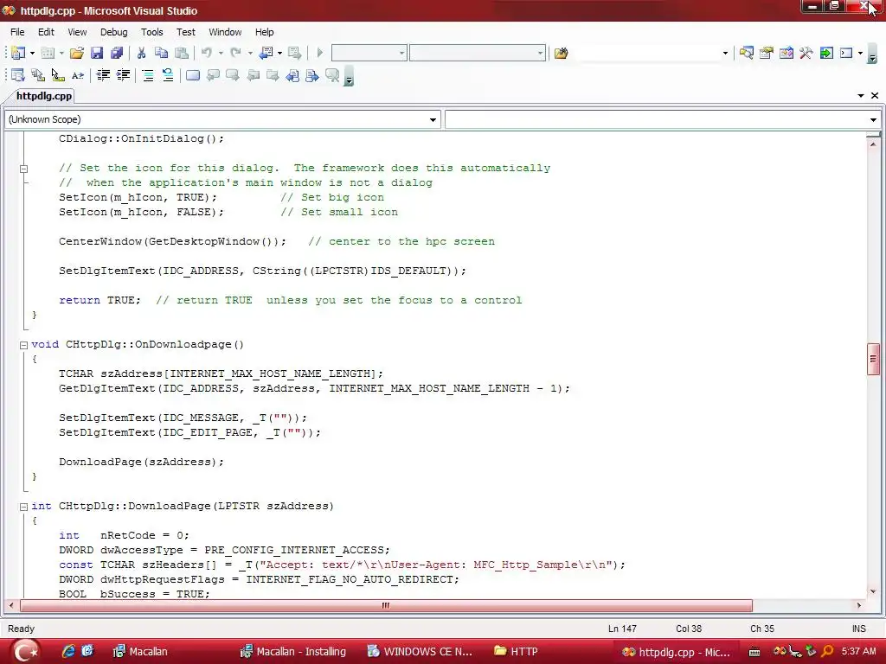Image resolution: width=886 pixels, height=664 pixels.
Task: Collapse the 'Set the icon' comment block
Action: (23, 169)
